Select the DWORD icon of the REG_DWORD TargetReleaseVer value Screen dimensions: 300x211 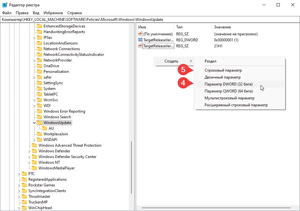pyautogui.click(x=140, y=40)
